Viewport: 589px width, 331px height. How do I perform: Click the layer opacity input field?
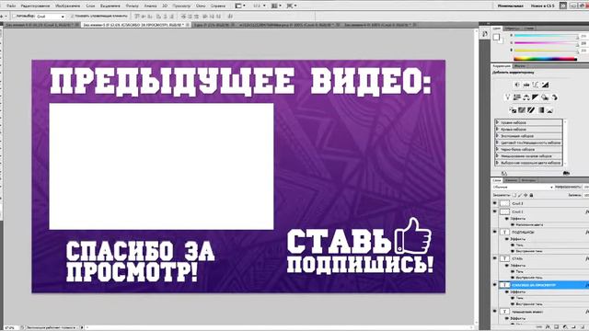click(586, 187)
